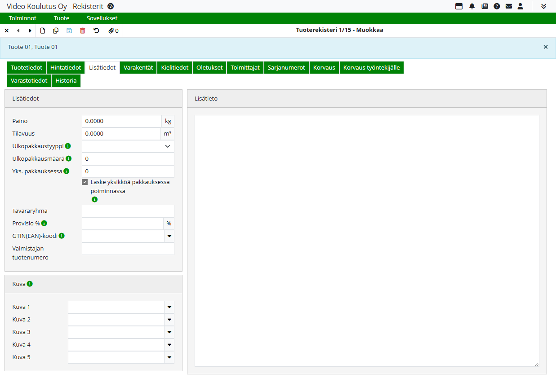The image size is (556, 378).
Task: Dismiss the Tuote 01 info banner
Action: coord(546,47)
